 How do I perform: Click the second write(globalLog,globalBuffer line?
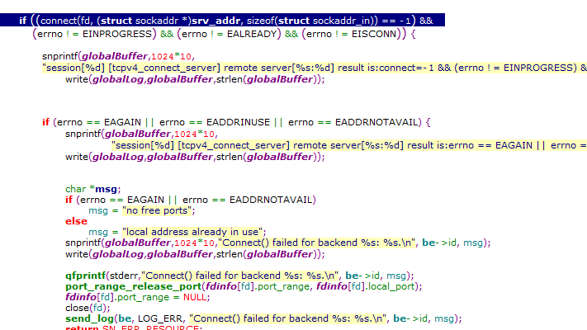tap(195, 157)
